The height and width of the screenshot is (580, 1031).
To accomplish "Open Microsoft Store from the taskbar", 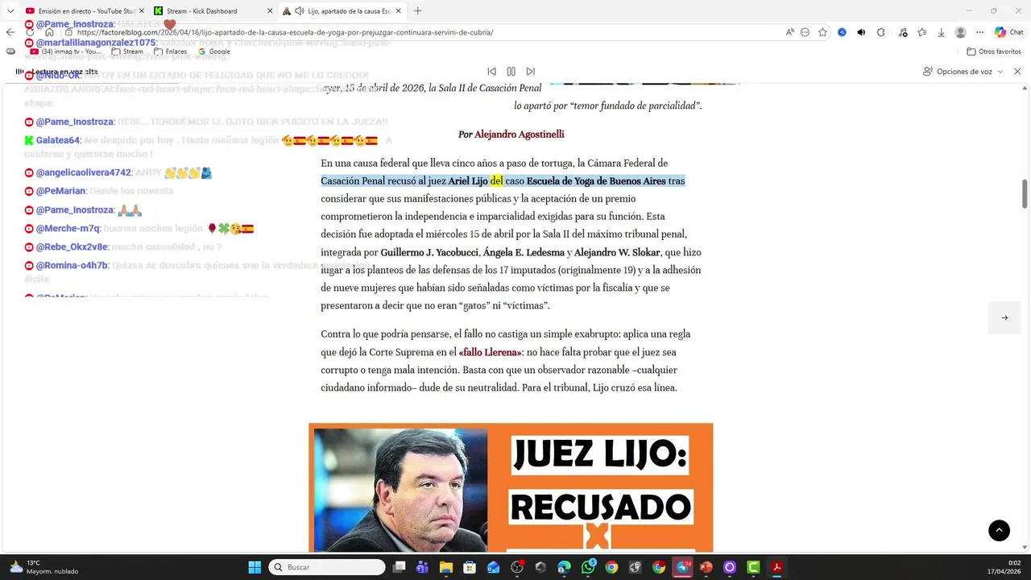I will [x=470, y=567].
